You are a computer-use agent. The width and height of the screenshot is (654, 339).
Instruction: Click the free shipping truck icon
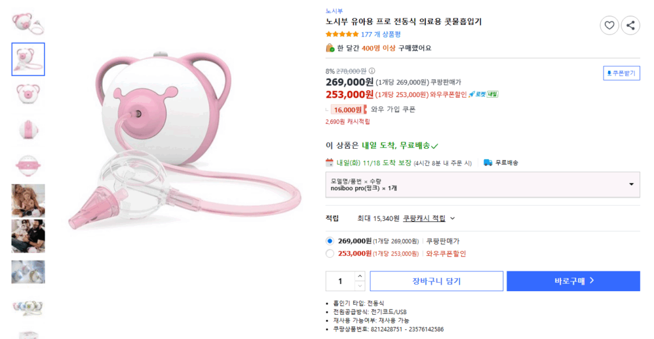coord(488,162)
